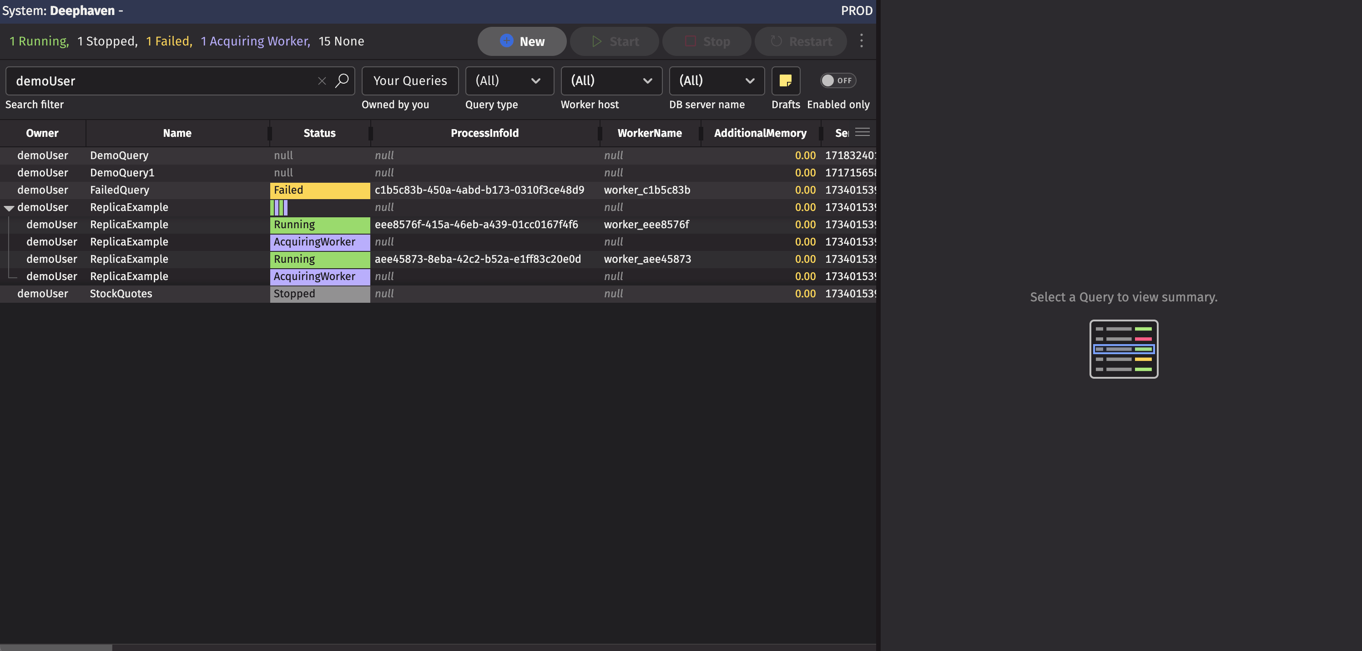The image size is (1362, 651).
Task: Click the Start button
Action: 615,41
